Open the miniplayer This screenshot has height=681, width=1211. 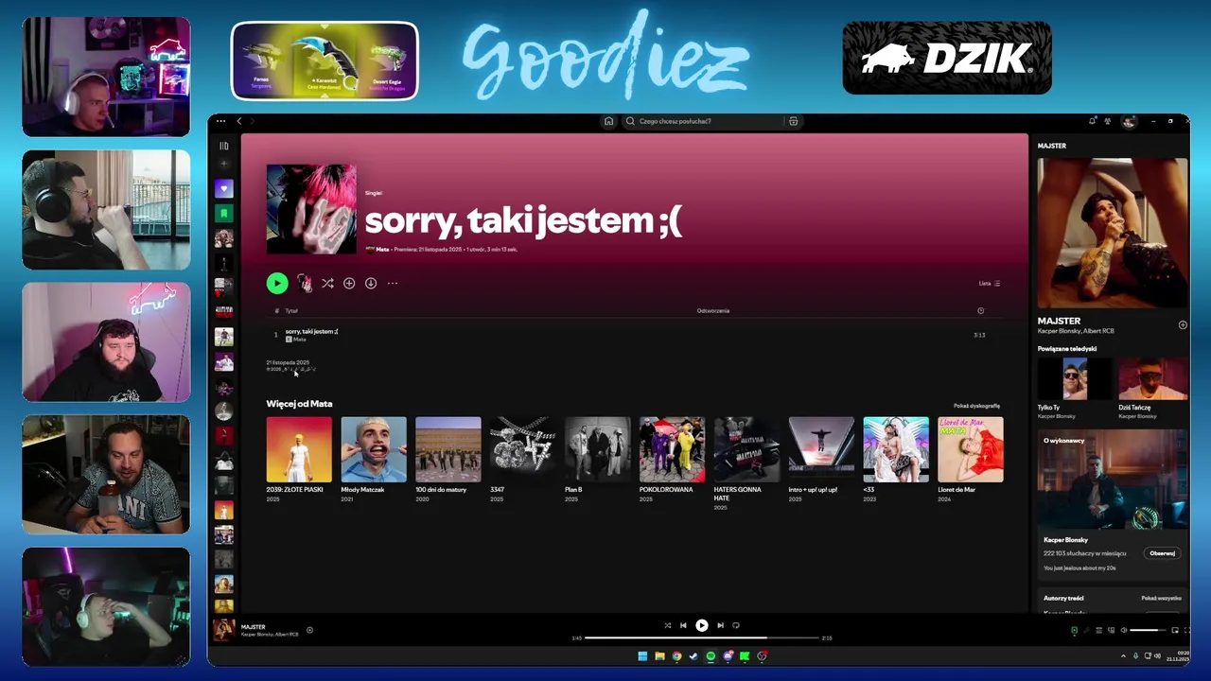coord(1175,630)
